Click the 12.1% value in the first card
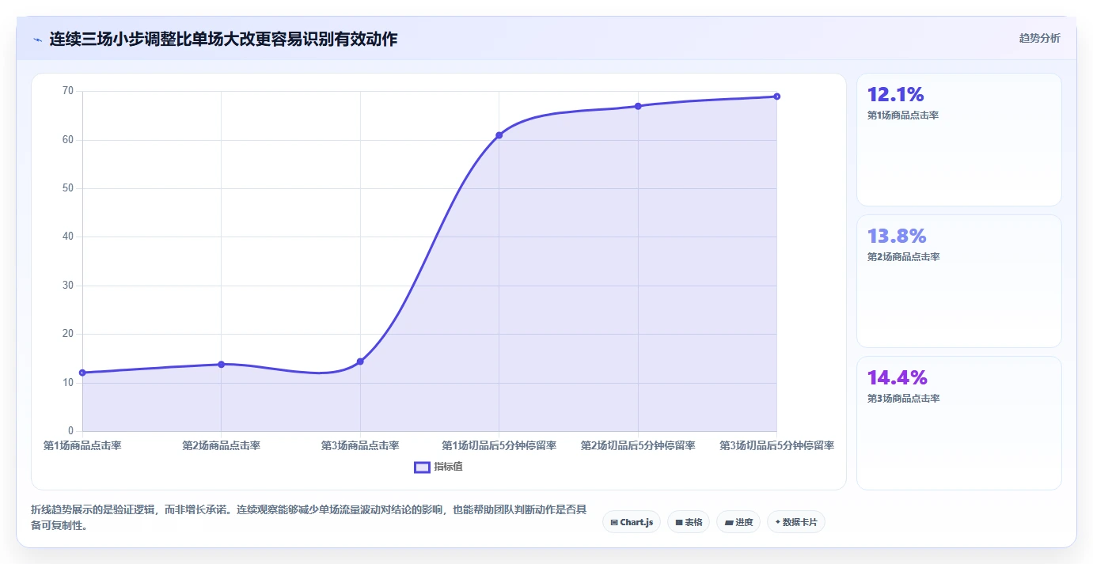1093x564 pixels. click(x=896, y=95)
